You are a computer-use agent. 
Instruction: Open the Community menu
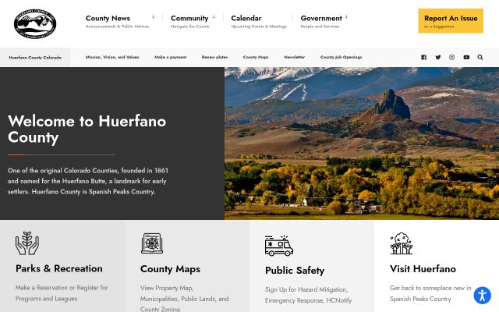click(189, 18)
